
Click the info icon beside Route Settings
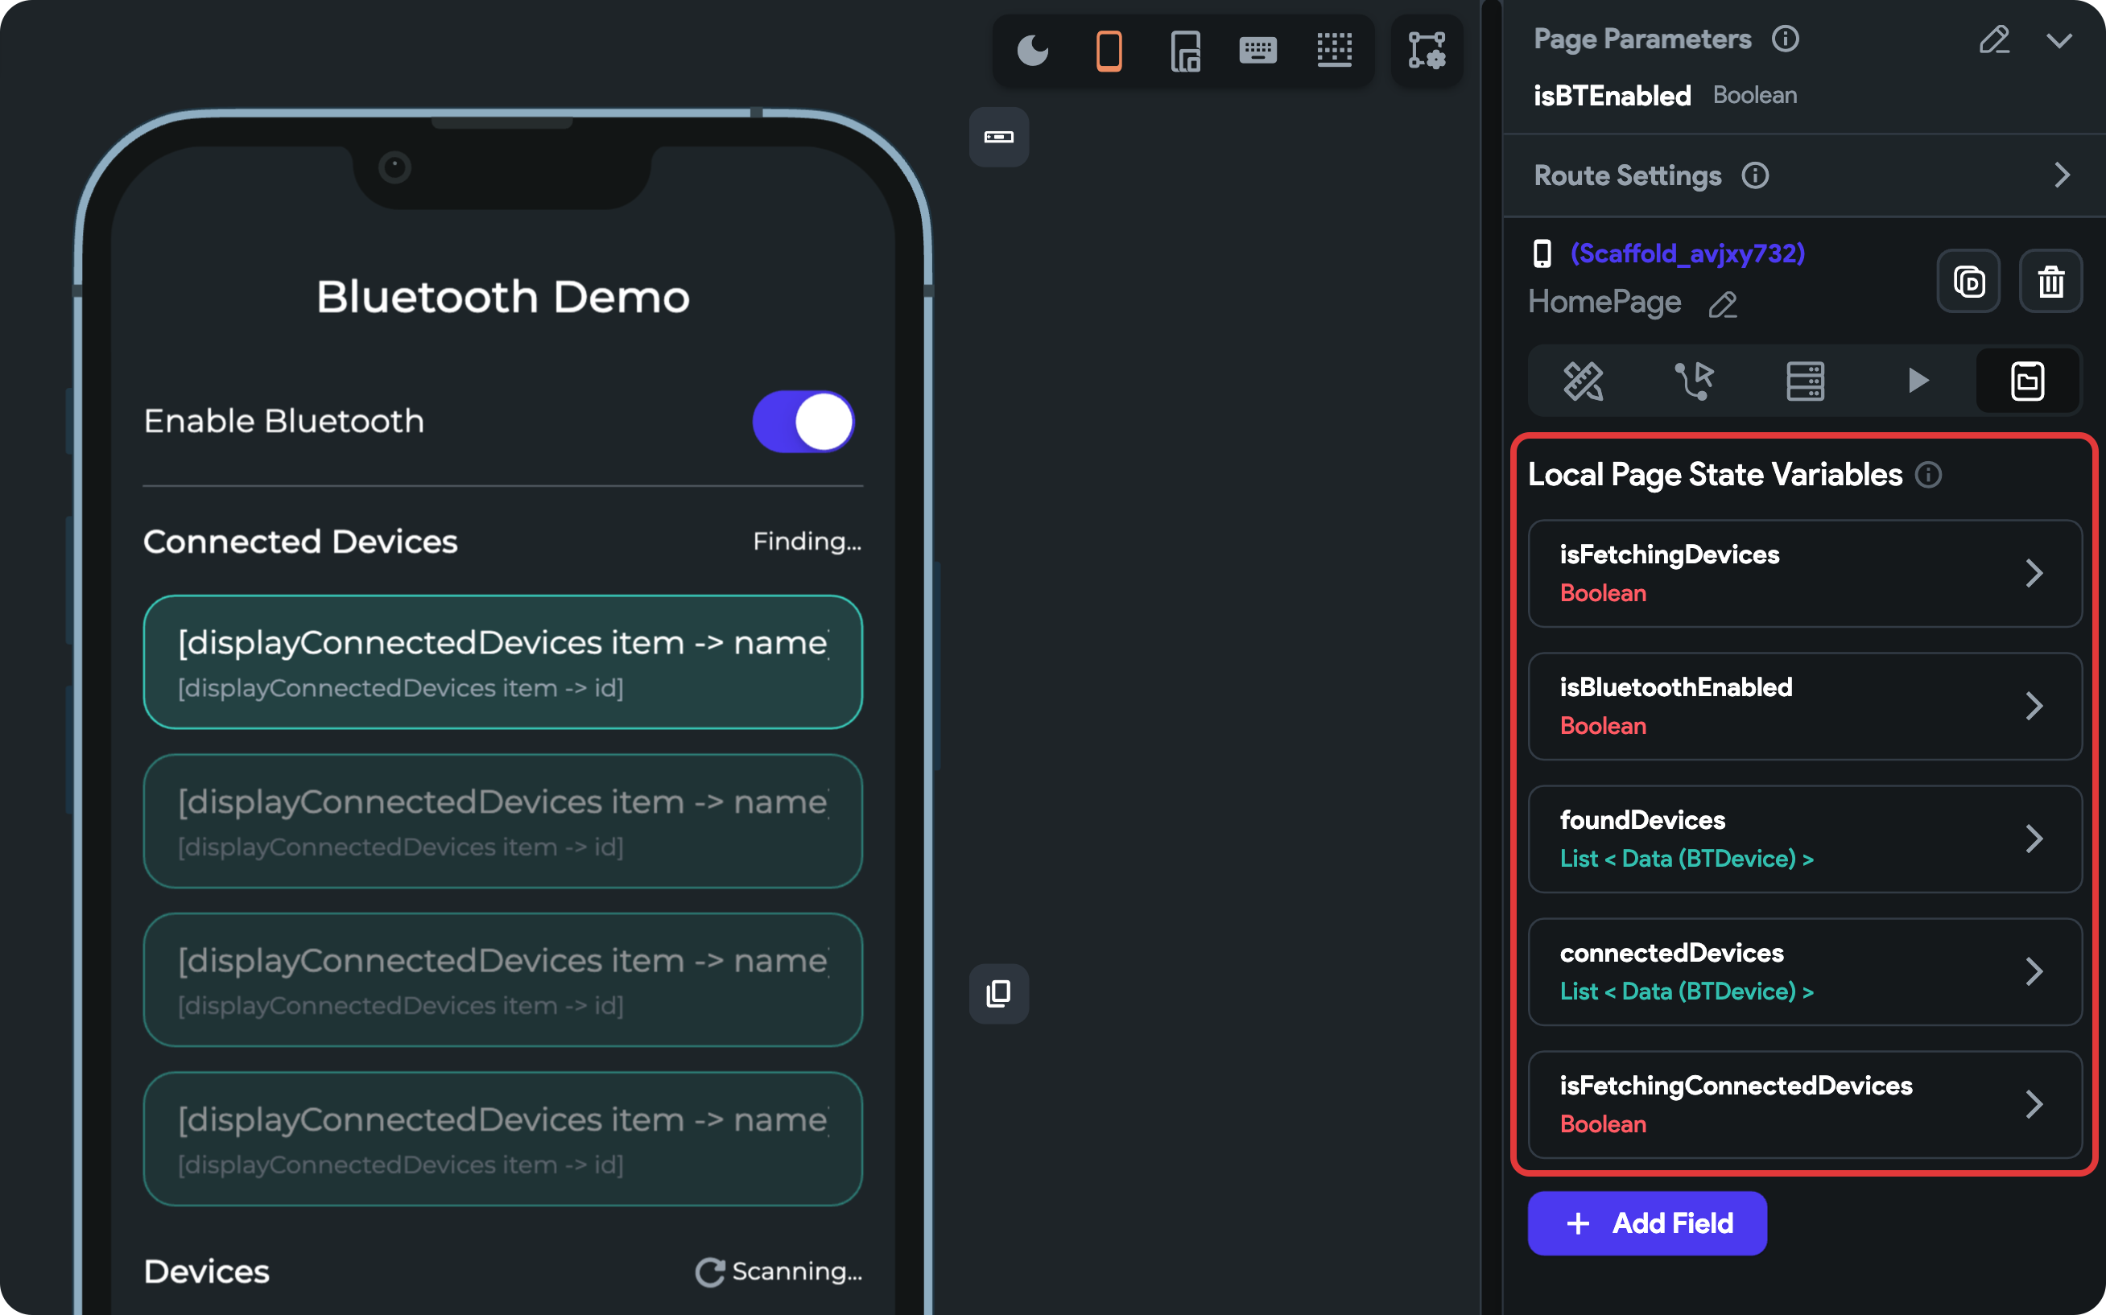1756,175
